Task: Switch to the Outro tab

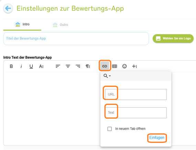Action: click(x=60, y=25)
